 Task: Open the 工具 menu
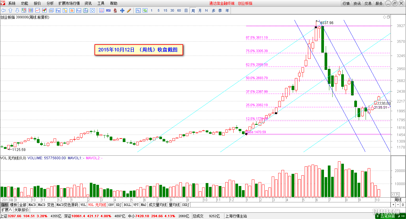tap(101, 3)
